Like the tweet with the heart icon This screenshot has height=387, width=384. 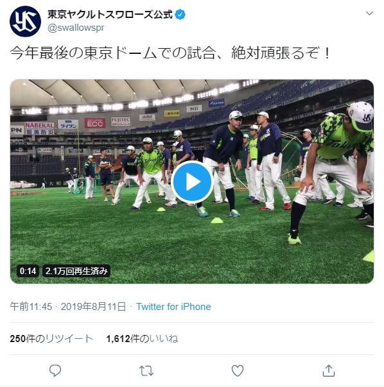pos(238,370)
